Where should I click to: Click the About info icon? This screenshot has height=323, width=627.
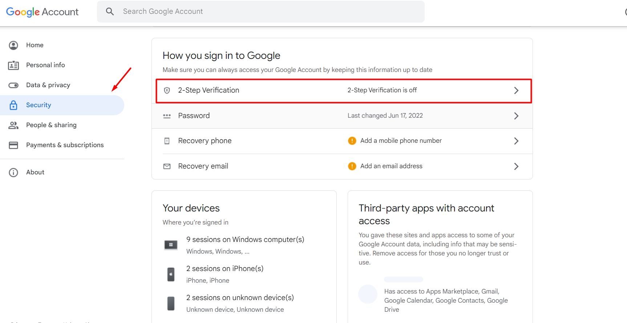(x=13, y=173)
